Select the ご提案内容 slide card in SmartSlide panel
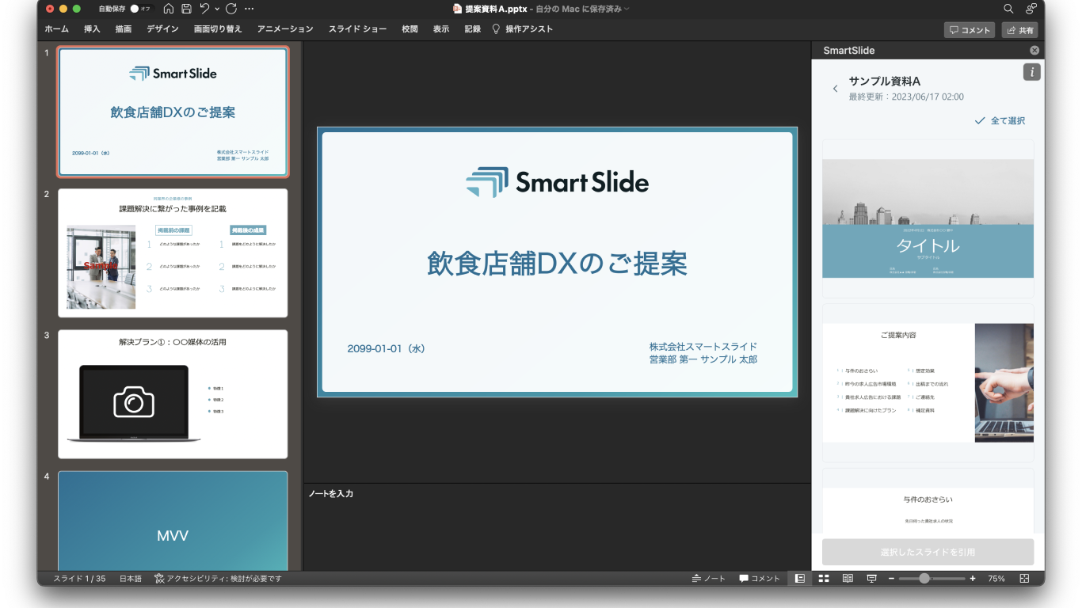 (x=928, y=383)
